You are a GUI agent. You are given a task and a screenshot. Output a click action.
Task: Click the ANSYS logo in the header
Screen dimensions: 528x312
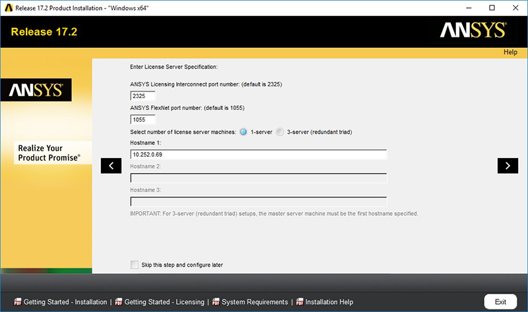pos(473,30)
